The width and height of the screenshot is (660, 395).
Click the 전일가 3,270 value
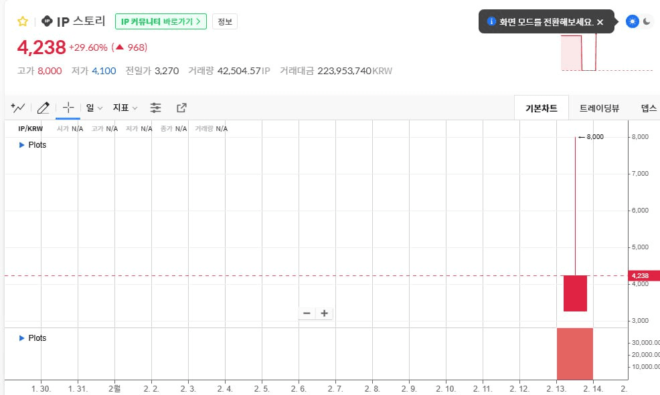167,71
